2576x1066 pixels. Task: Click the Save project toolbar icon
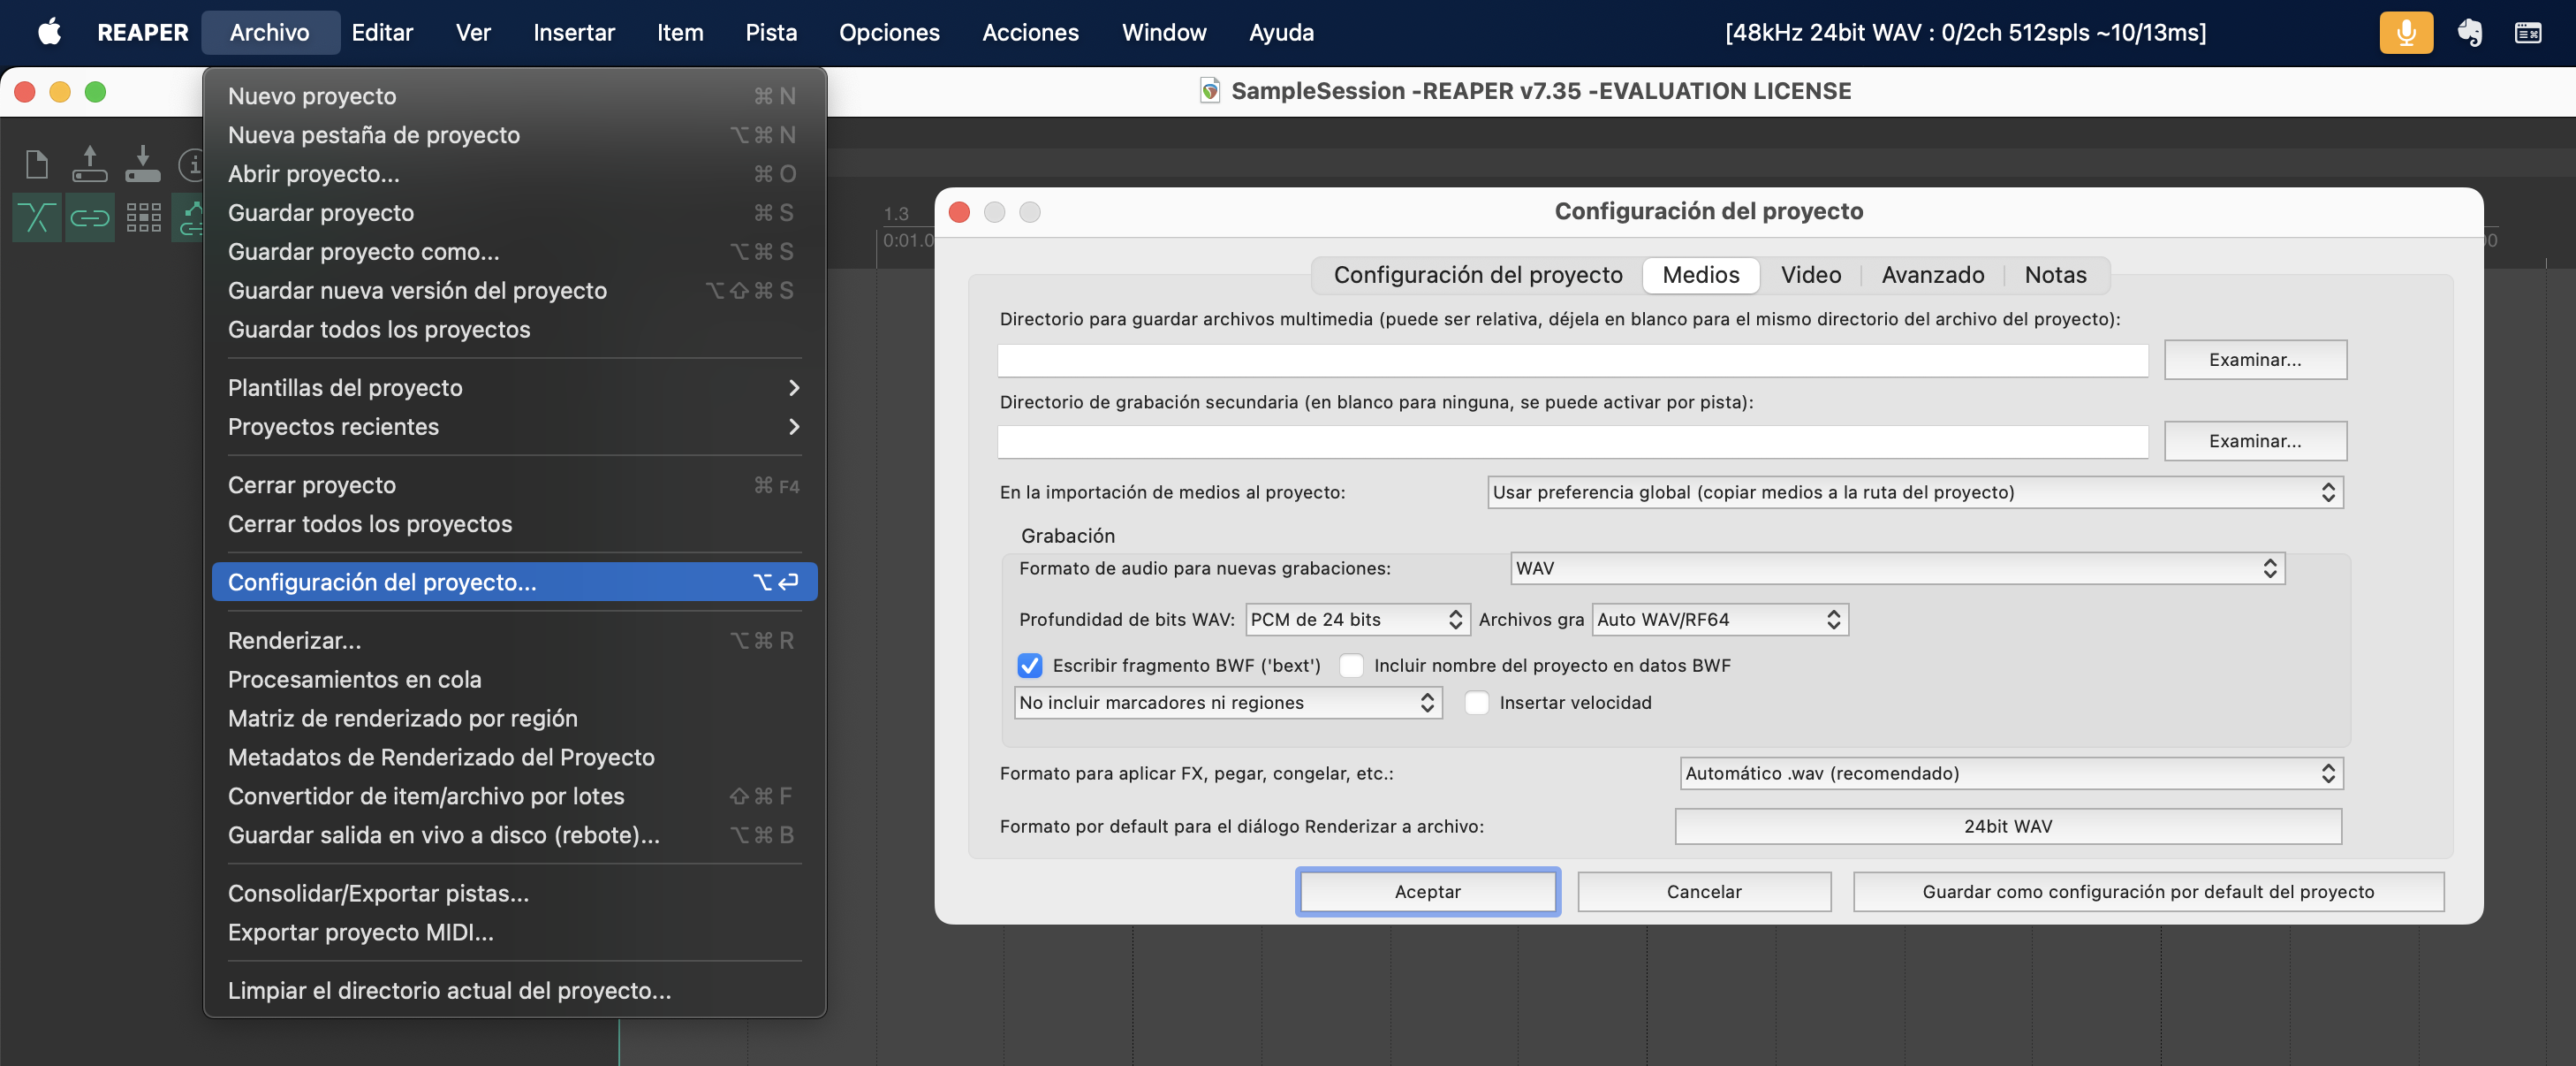(x=142, y=164)
